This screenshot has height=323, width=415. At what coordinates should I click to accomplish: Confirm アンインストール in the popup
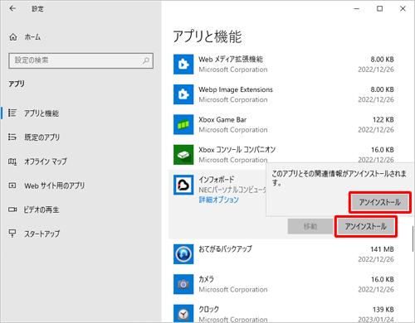tap(380, 202)
